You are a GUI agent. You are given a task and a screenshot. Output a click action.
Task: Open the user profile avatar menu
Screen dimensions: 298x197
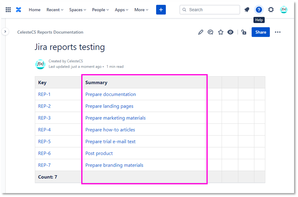coord(284,10)
